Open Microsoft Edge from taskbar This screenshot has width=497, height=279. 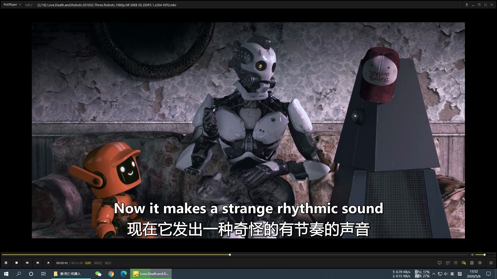[x=124, y=274]
